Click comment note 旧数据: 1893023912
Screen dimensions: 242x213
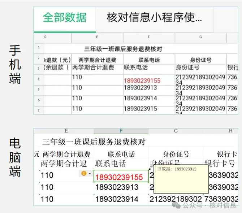181,179
